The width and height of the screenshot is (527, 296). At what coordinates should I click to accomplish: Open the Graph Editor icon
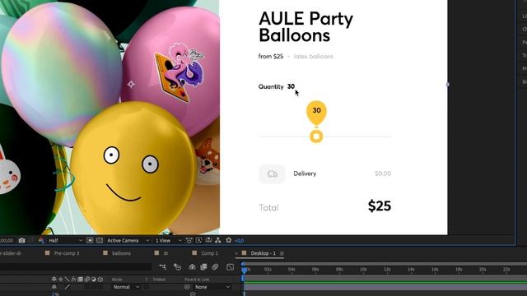tap(231, 266)
